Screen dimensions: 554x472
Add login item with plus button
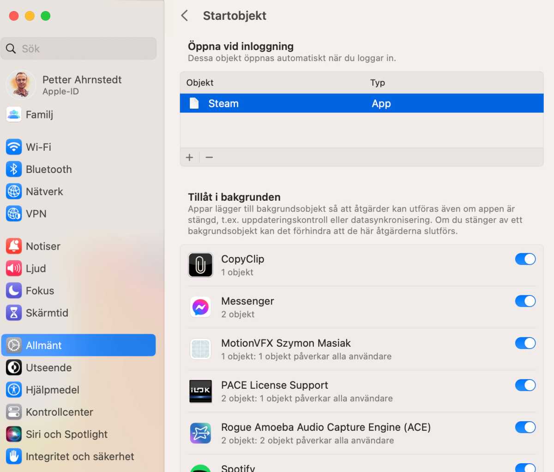click(189, 157)
